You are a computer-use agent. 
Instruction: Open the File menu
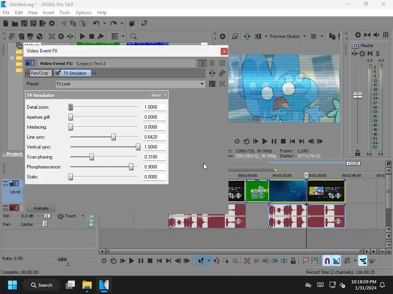point(6,13)
